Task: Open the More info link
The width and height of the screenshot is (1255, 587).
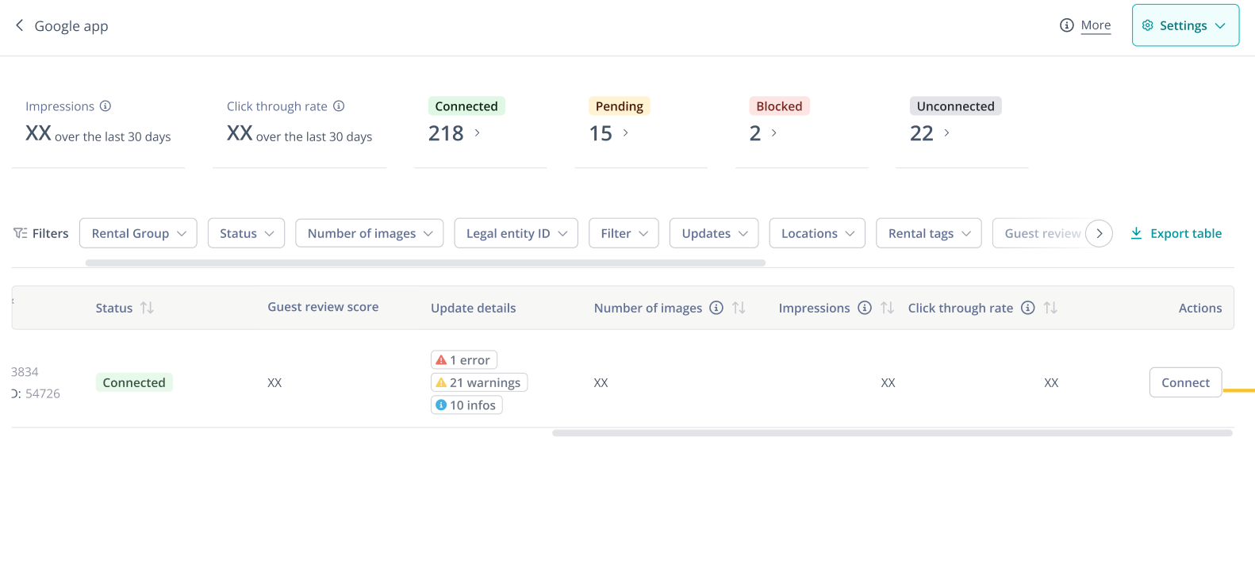Action: (x=1095, y=25)
